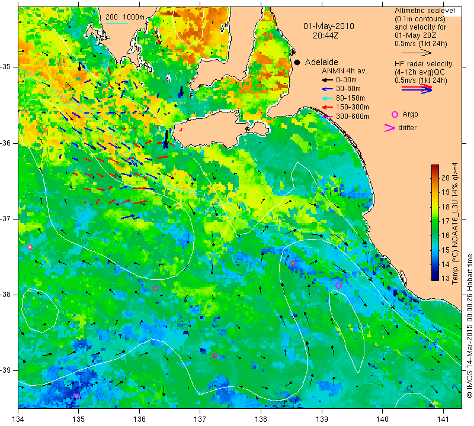This screenshot has width=474, height=426.
Task: Click longitude axis label 135
Action: pos(79,419)
